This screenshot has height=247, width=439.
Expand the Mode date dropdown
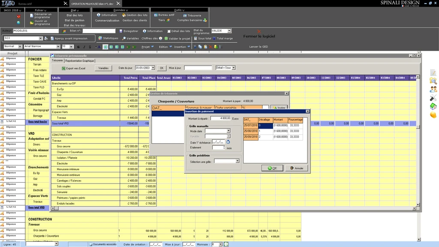click(x=229, y=131)
